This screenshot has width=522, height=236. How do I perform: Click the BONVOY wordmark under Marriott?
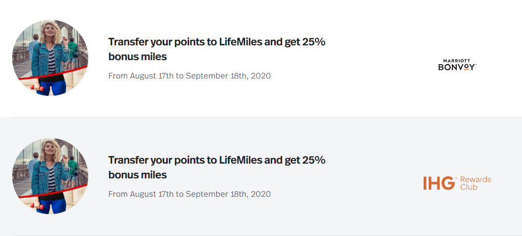click(457, 67)
